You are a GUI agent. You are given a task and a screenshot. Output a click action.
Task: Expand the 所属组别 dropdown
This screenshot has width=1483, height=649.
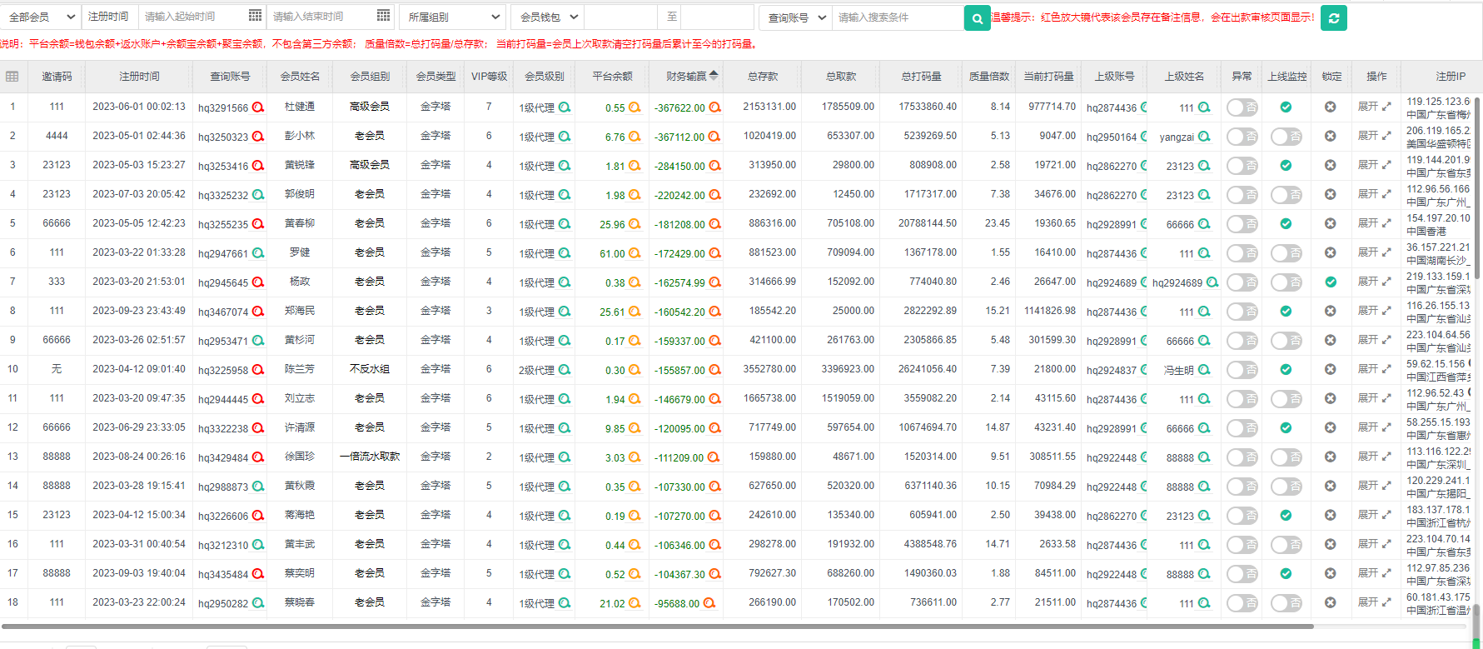[x=453, y=17]
